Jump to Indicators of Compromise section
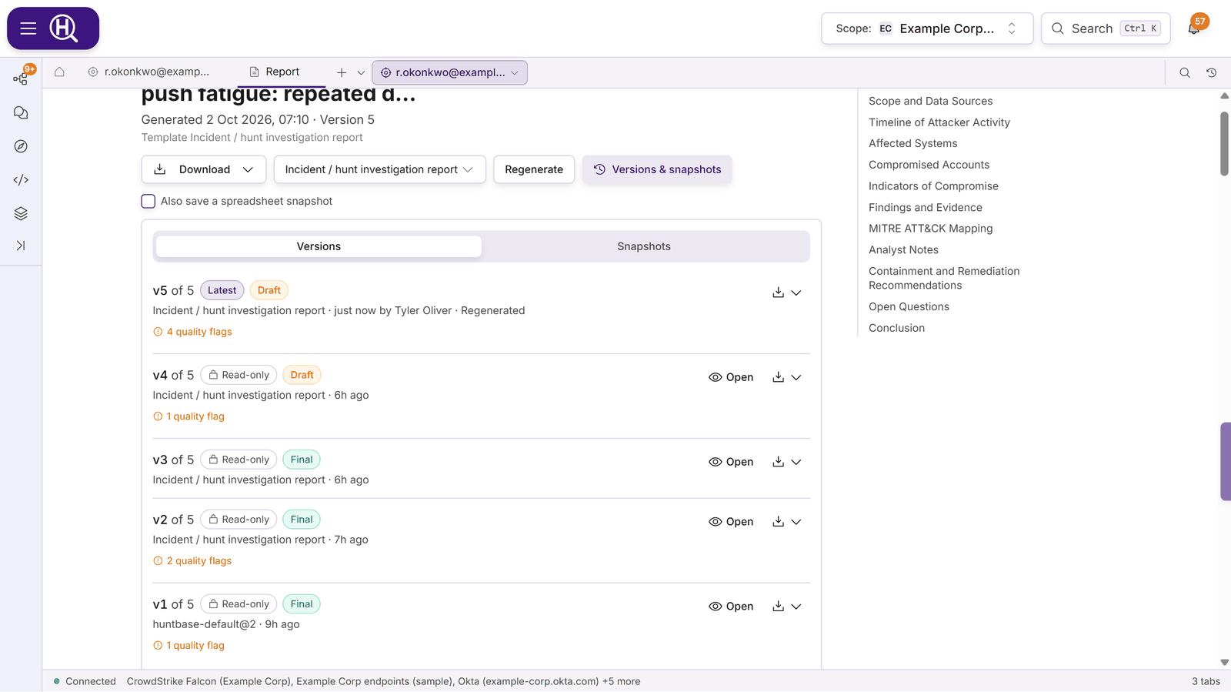The width and height of the screenshot is (1231, 692). [x=933, y=186]
